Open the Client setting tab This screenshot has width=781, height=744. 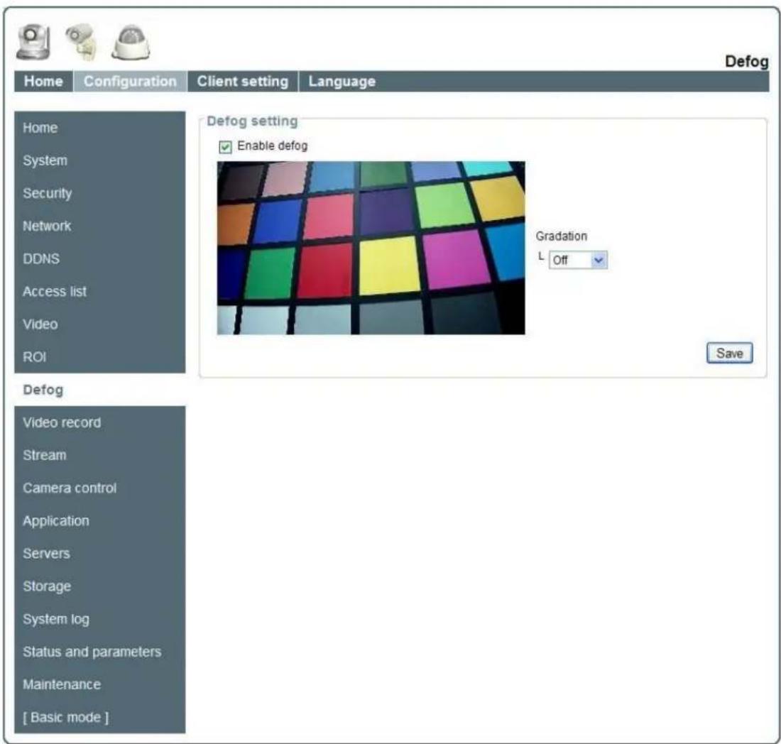(x=243, y=81)
